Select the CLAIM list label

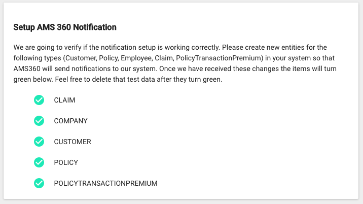coord(64,100)
